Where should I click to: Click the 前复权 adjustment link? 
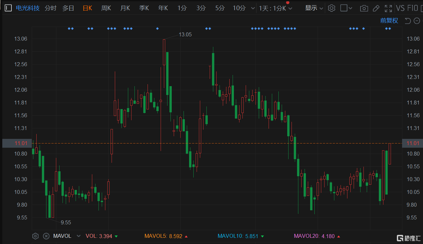pyautogui.click(x=389, y=20)
